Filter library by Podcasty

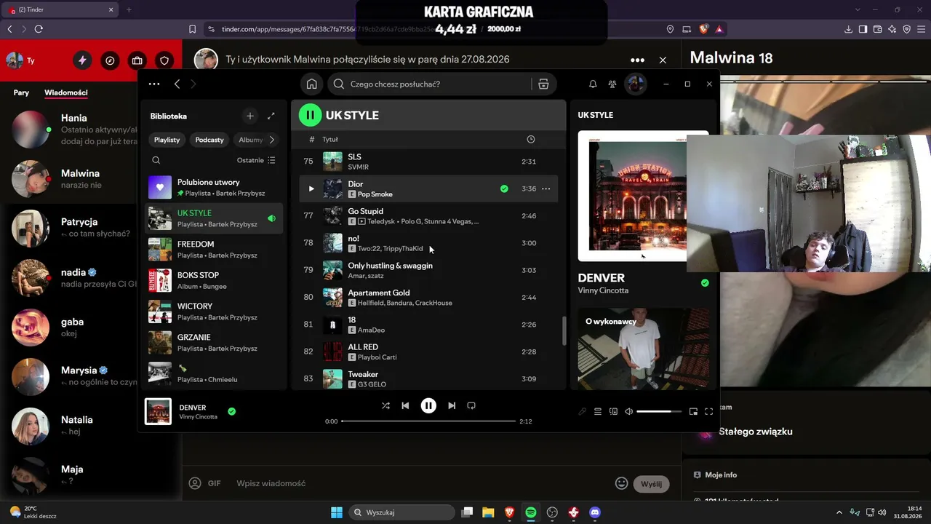click(x=209, y=140)
